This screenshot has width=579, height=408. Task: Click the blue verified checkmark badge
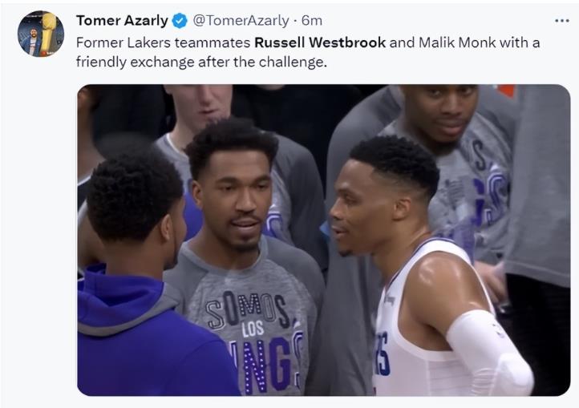(x=180, y=21)
